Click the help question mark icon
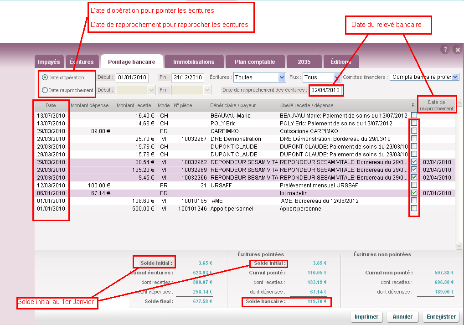Viewport: 464px width, 325px height. (445, 50)
